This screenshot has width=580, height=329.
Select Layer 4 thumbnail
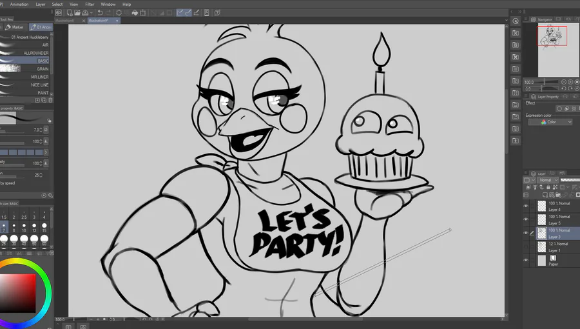coord(541,206)
